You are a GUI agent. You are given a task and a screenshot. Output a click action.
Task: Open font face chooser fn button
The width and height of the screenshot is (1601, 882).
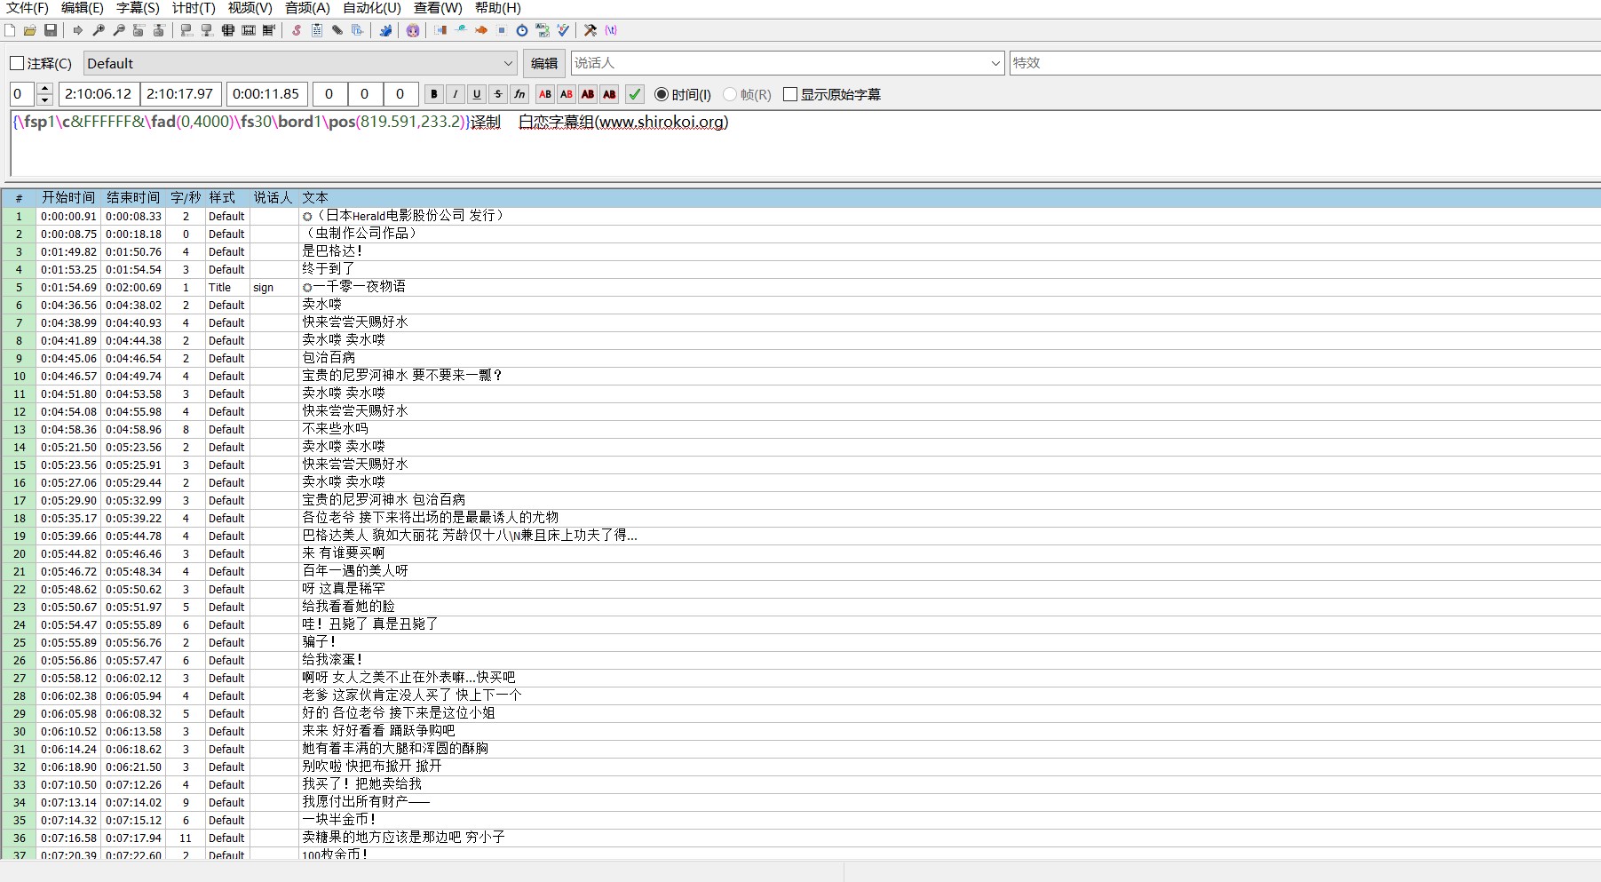(519, 94)
